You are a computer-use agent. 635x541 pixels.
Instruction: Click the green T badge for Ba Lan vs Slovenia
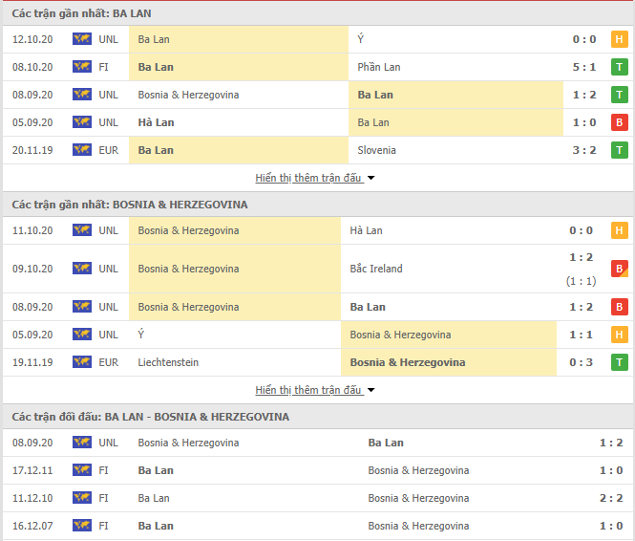619,150
